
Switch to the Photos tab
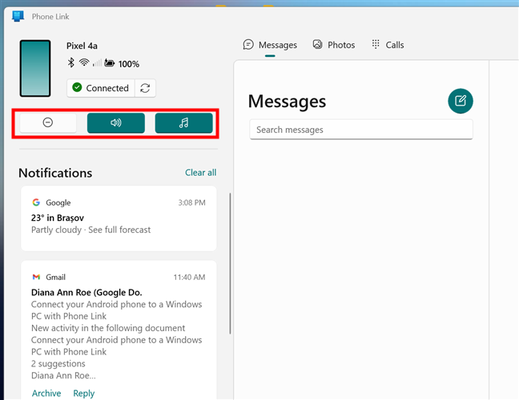click(x=334, y=45)
